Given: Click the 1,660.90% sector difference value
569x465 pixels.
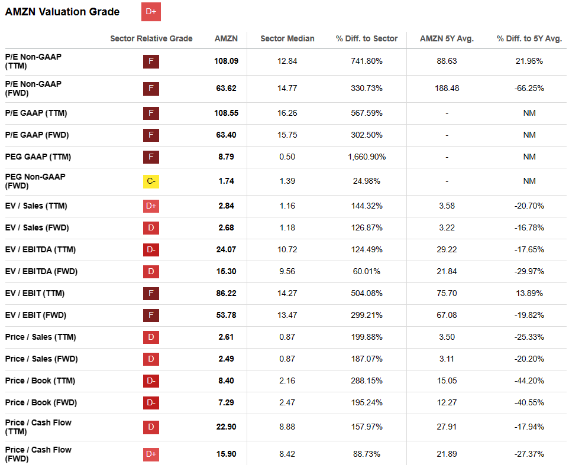Looking at the screenshot, I should [367, 157].
